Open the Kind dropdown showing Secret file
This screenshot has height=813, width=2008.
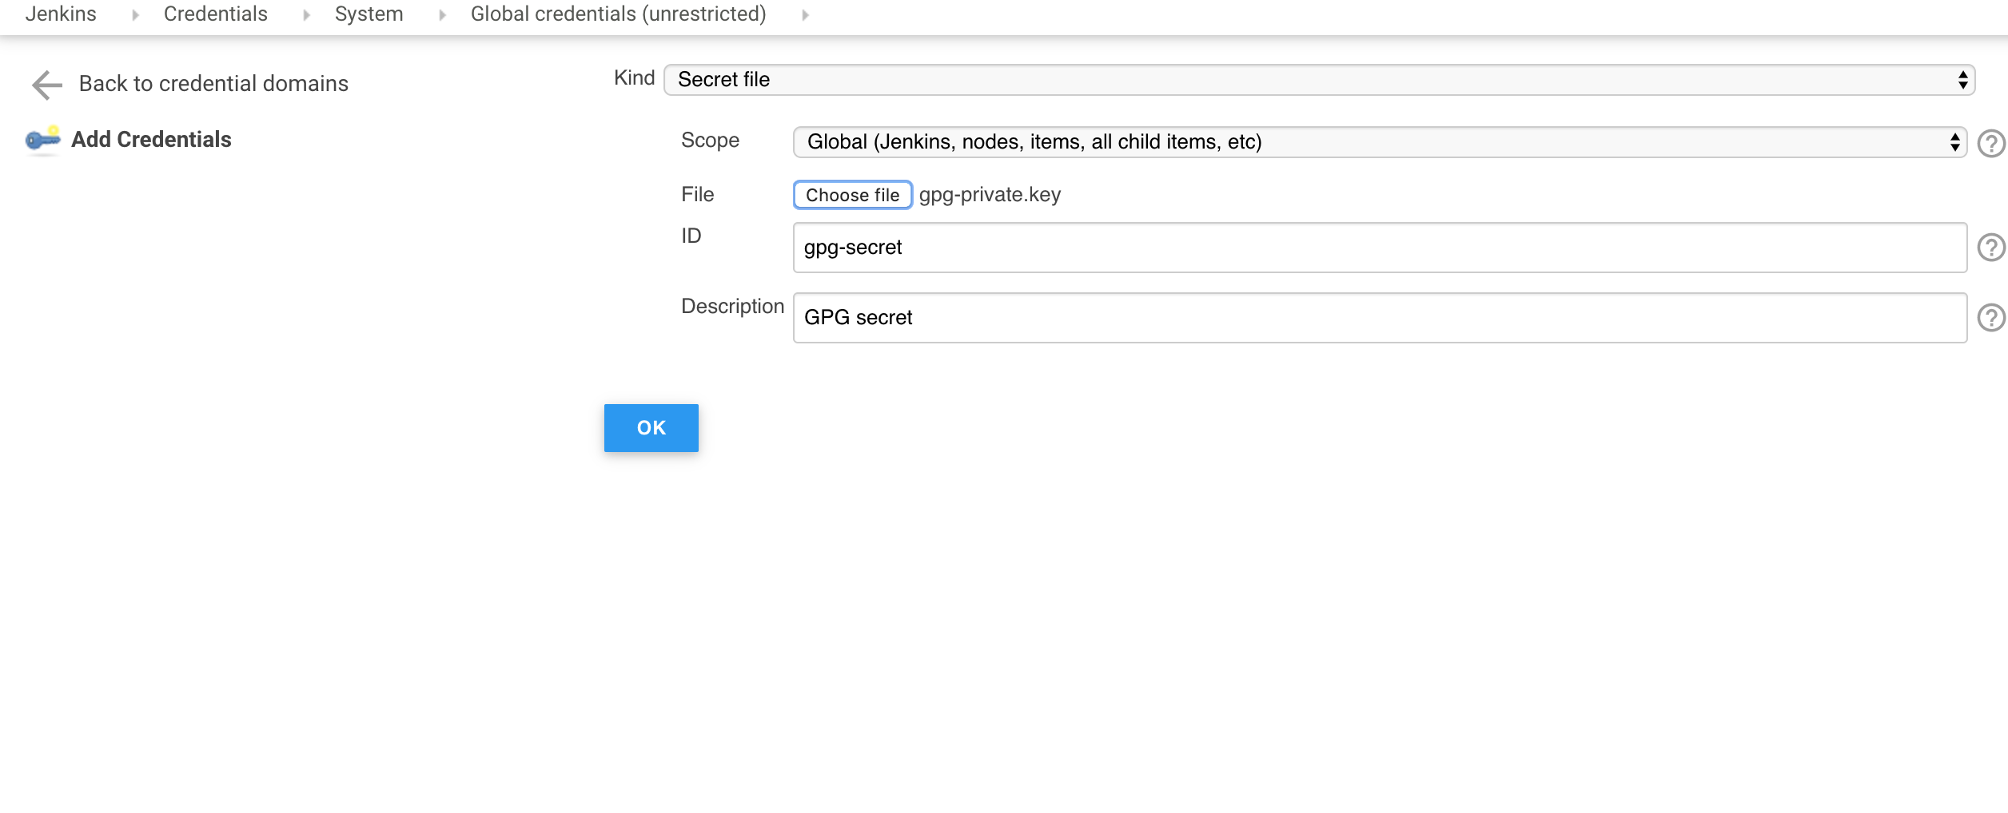click(x=1319, y=80)
